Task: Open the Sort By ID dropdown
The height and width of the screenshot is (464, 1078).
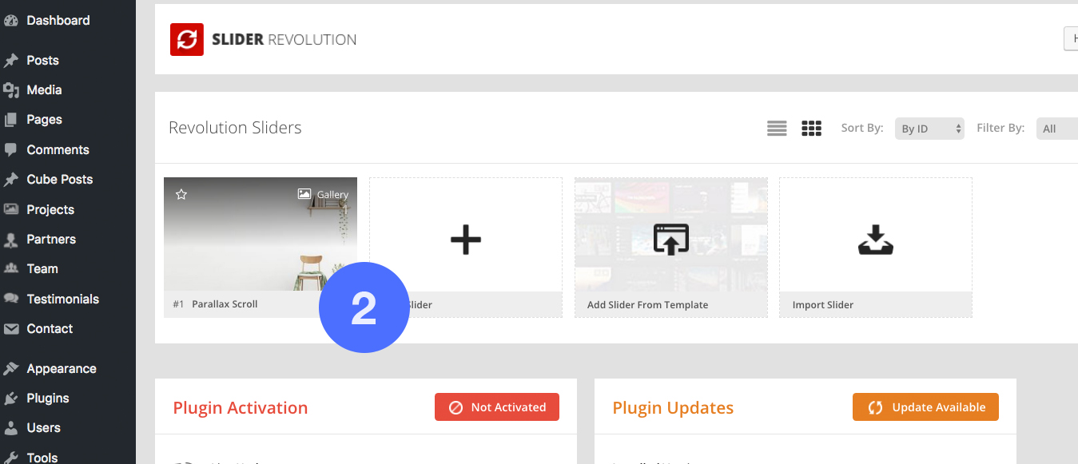Action: [x=929, y=129]
